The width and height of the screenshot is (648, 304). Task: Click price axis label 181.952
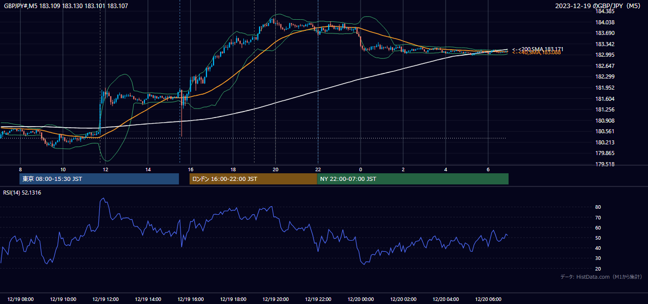[604, 88]
